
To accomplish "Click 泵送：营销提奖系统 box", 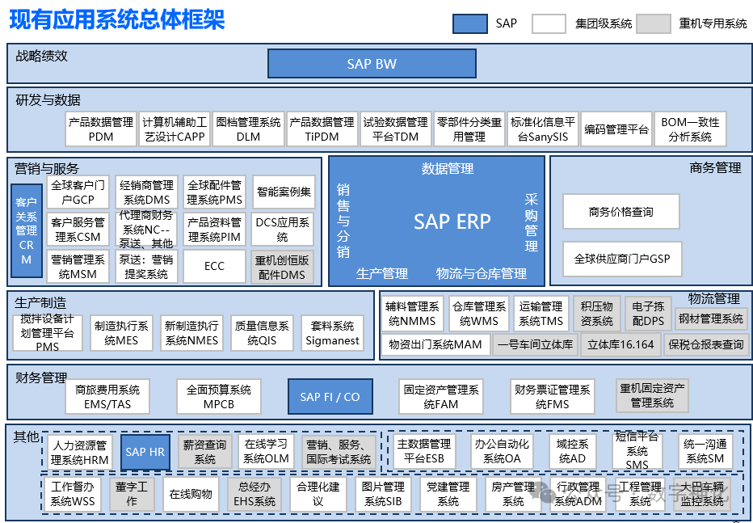I will 146,267.
